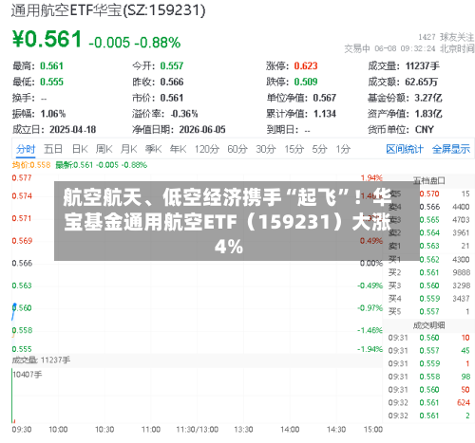Click the 跌停 value 0.509
This screenshot has width=475, height=443.
click(x=306, y=82)
